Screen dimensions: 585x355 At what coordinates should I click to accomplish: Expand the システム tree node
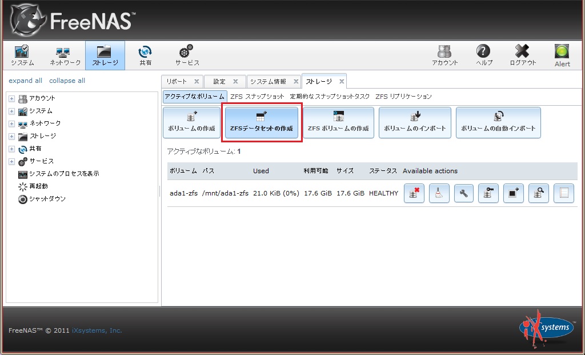(x=12, y=111)
